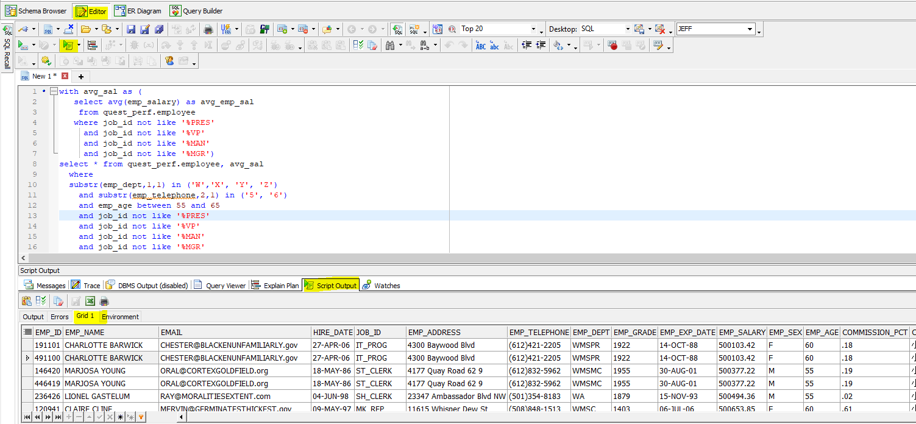Open the Output sub-tab
This screenshot has height=424, width=916.
(34, 317)
